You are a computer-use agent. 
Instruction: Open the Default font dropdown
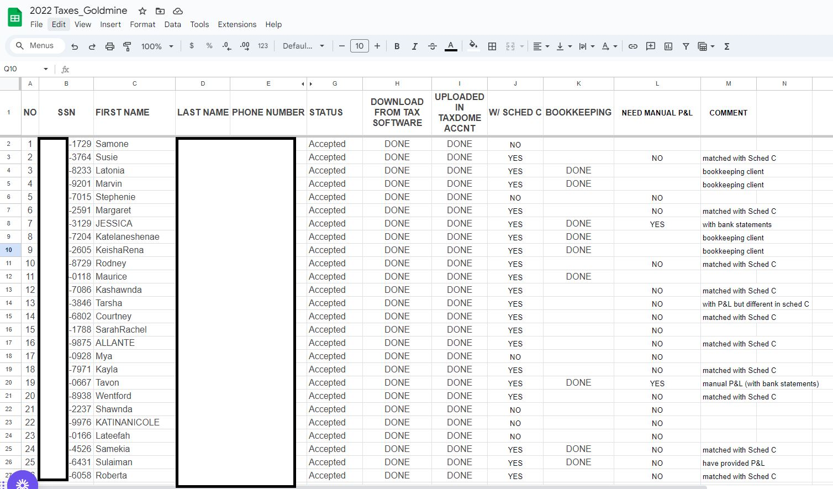[303, 46]
